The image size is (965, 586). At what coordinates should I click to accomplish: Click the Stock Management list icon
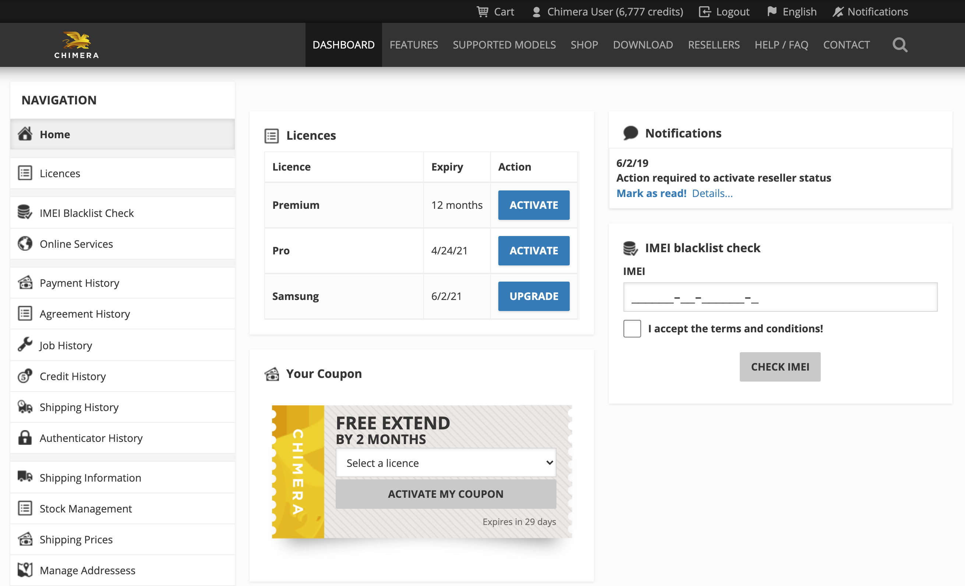click(x=25, y=508)
